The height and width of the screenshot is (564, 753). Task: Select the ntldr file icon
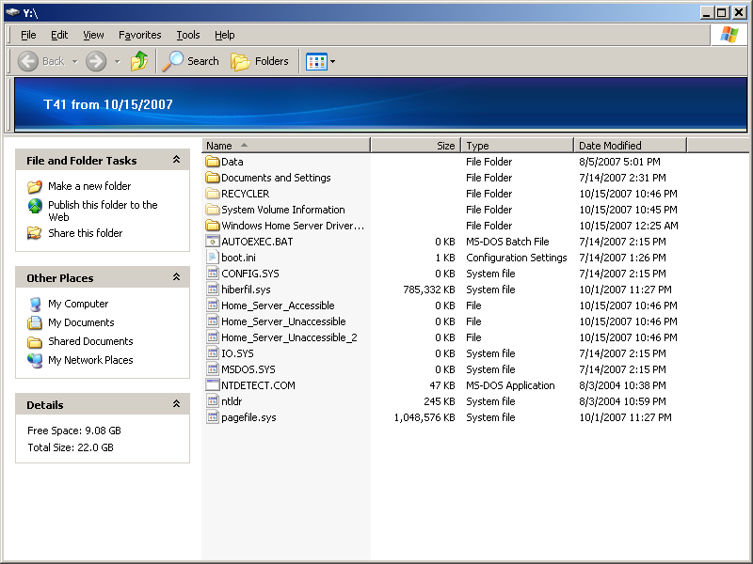pos(213,401)
